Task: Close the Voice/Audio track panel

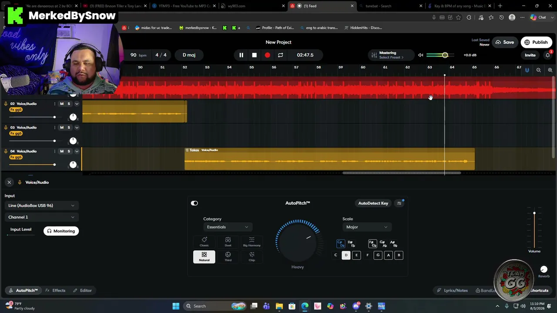Action: (9, 182)
